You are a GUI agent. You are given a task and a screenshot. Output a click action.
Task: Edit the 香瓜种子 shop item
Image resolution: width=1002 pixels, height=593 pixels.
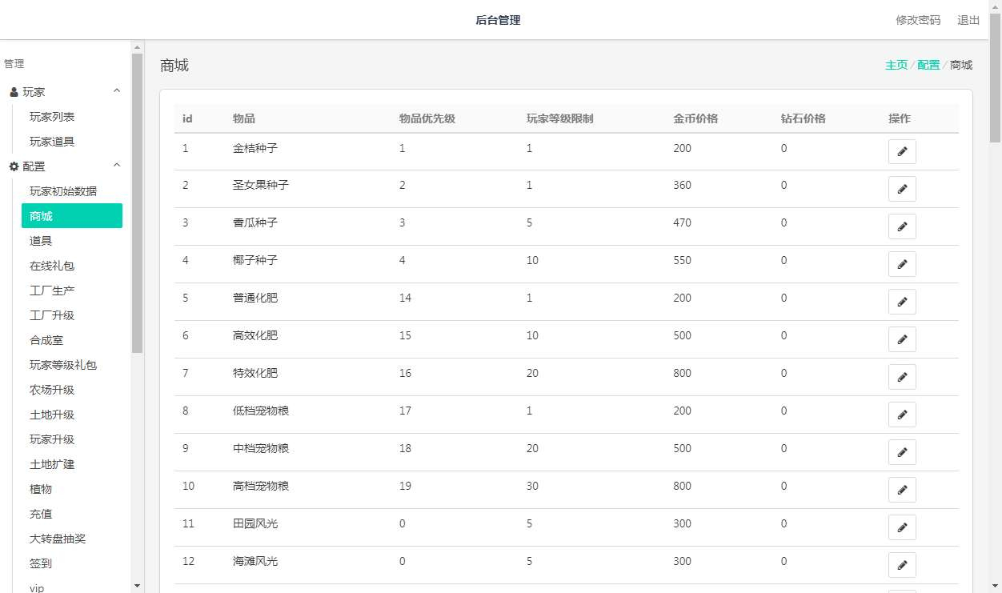[902, 226]
